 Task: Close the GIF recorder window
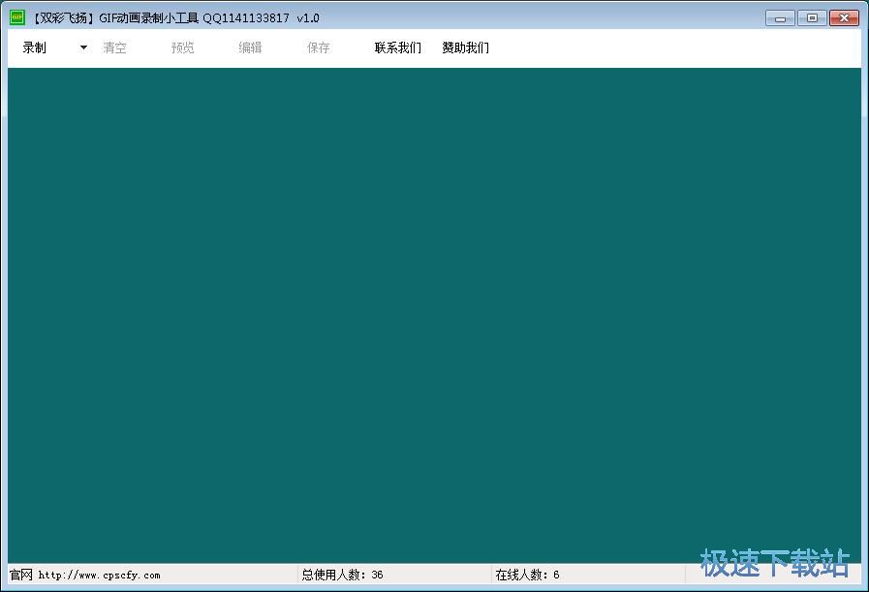[x=844, y=18]
